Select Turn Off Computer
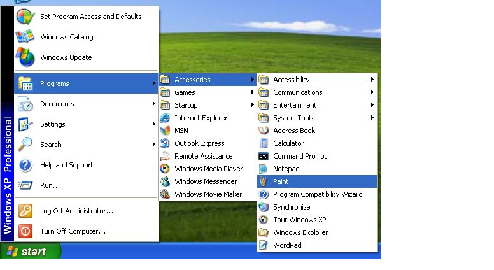Screen dimensions: 494x270 pyautogui.click(x=86, y=231)
